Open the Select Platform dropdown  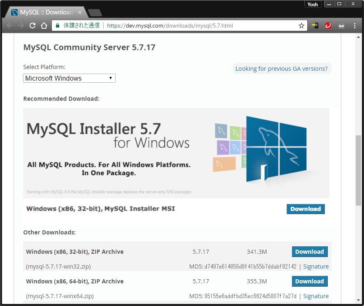[69, 78]
